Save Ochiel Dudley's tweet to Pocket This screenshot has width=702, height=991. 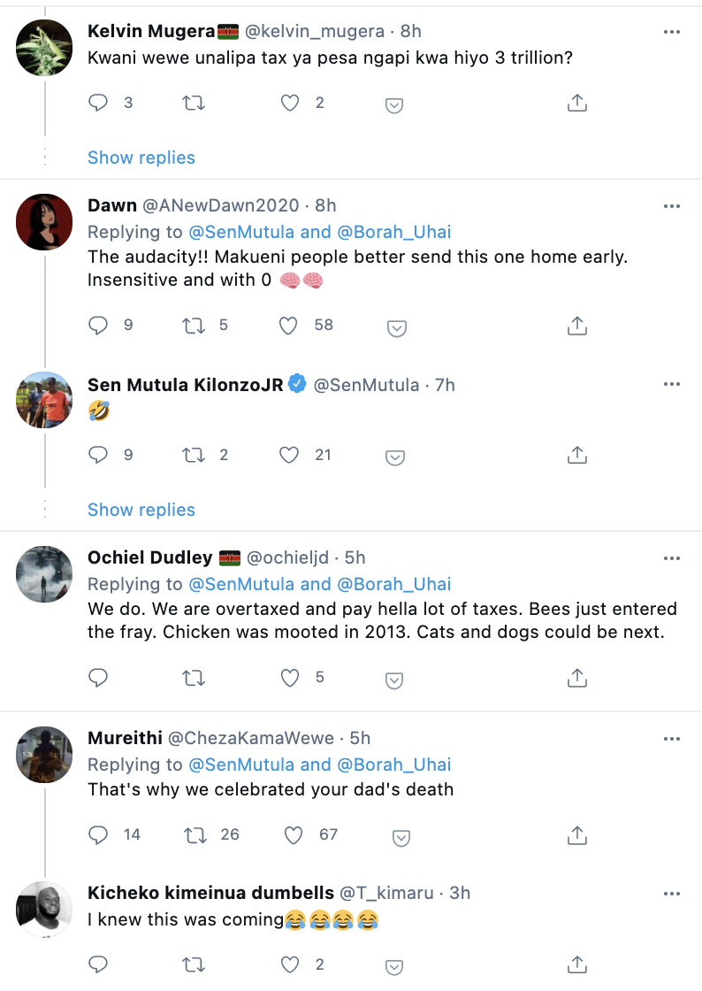pos(396,680)
